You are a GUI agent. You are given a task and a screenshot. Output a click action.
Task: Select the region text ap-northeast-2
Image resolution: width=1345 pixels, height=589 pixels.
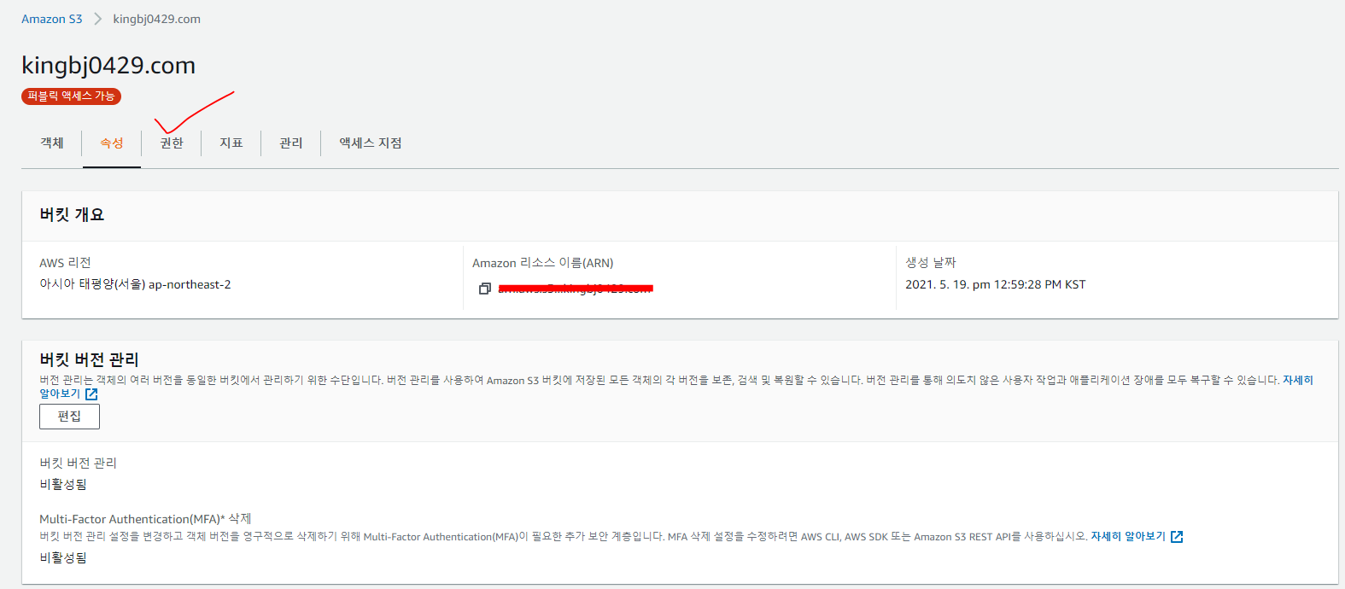point(190,284)
